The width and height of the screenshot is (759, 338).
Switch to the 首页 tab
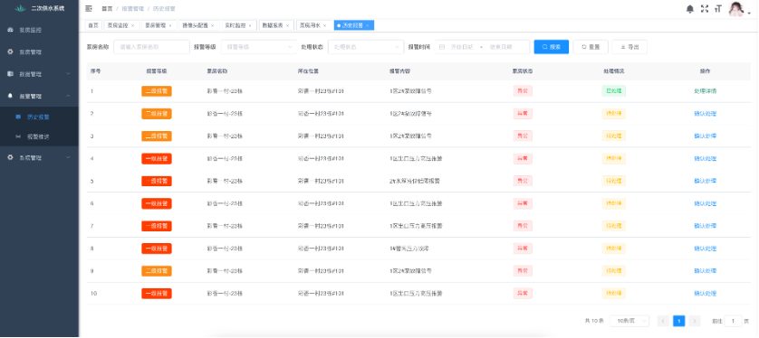93,25
